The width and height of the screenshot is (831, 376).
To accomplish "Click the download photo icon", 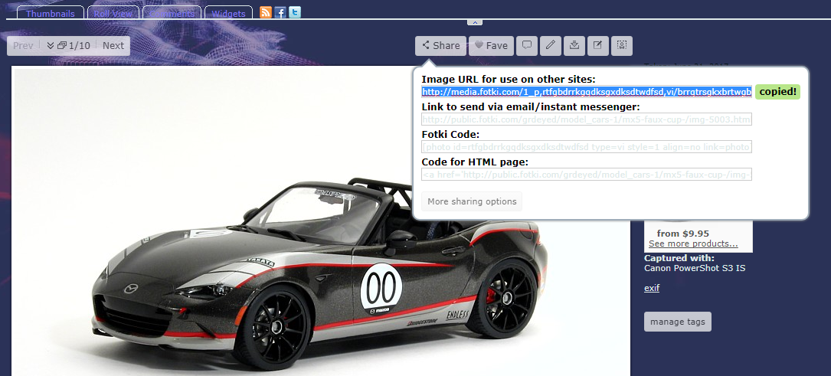I will pyautogui.click(x=574, y=46).
